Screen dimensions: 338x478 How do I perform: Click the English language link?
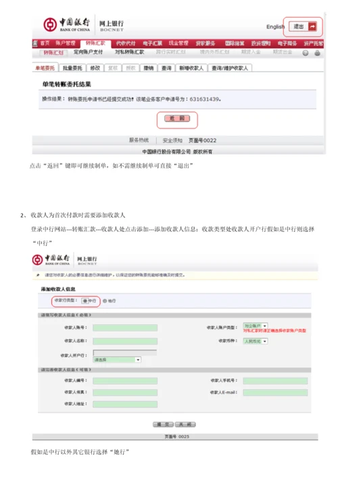(275, 27)
